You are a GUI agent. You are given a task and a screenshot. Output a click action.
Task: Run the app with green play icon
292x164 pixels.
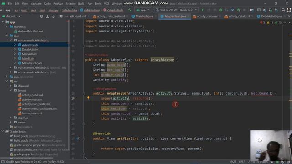(x=203, y=10)
